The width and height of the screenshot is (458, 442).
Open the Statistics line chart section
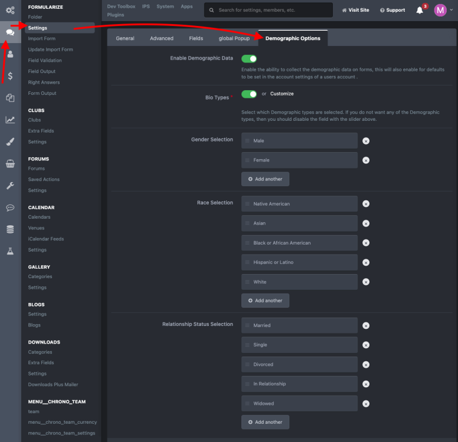tap(10, 120)
